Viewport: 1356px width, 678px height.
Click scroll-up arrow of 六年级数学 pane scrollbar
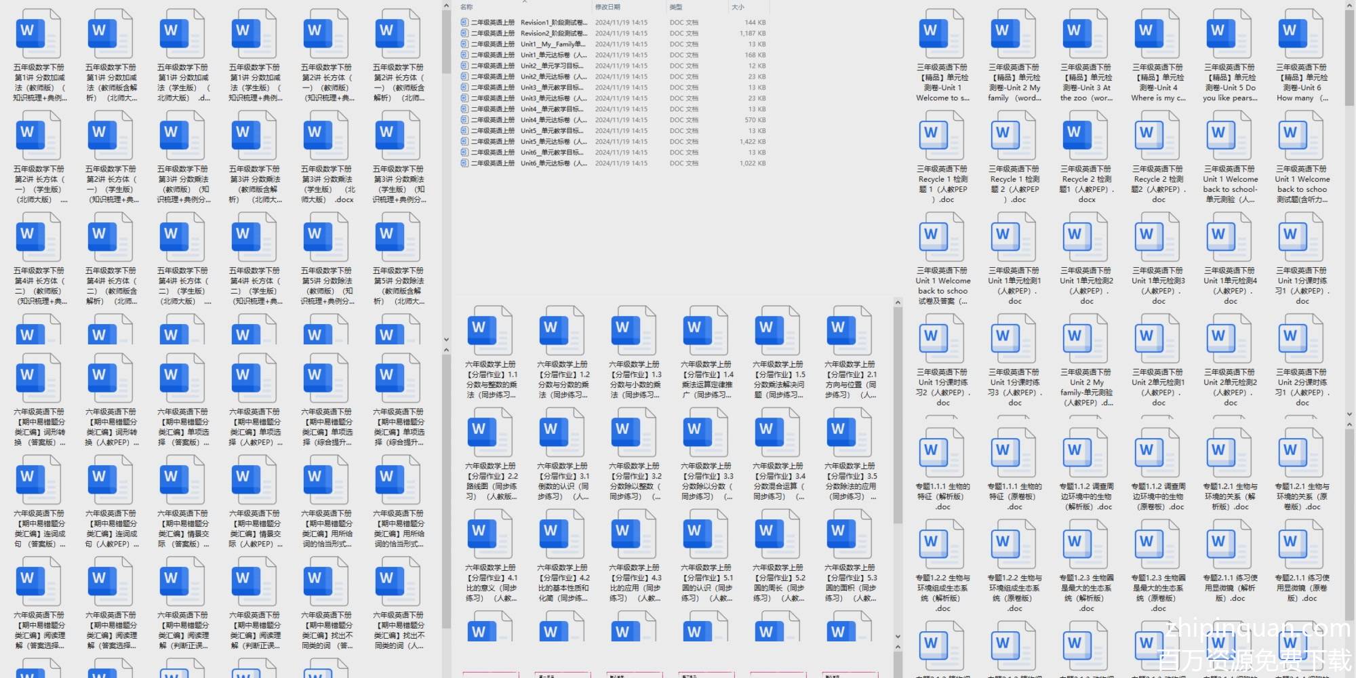898,302
